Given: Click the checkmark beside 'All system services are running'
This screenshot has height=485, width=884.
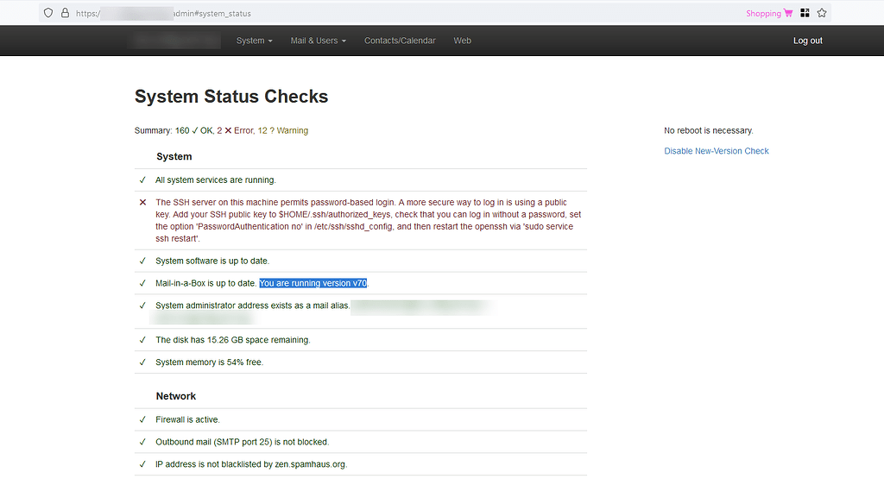Looking at the screenshot, I should pyautogui.click(x=142, y=180).
